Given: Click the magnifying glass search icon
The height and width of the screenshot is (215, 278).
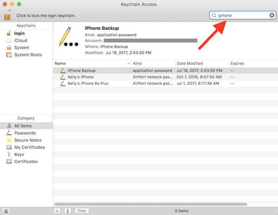Looking at the screenshot, I should [x=214, y=15].
